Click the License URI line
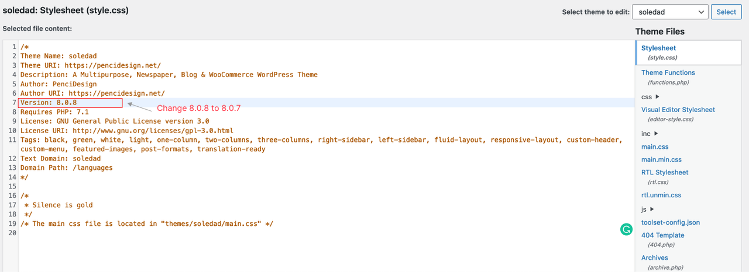Image resolution: width=749 pixels, height=272 pixels. click(x=126, y=131)
